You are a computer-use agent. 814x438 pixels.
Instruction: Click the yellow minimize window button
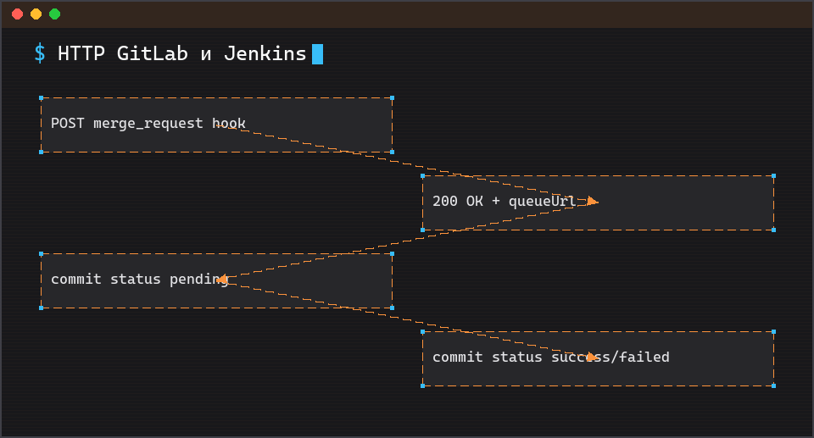[x=36, y=14]
